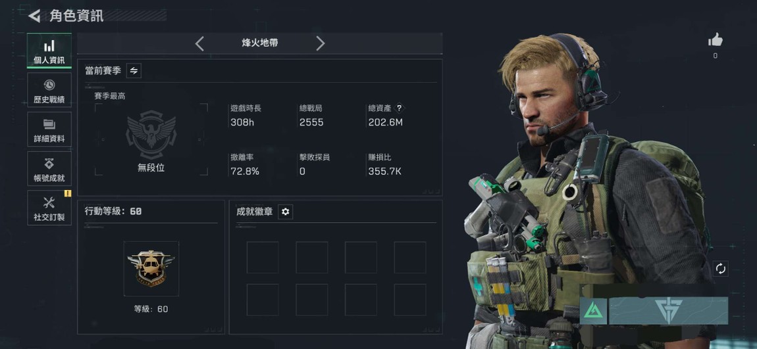The height and width of the screenshot is (349, 757).
Task: Open the 帳號成就 tab
Action: click(49, 169)
